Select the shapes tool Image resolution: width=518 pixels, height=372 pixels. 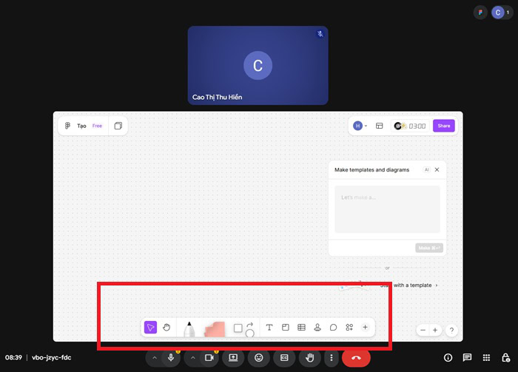[238, 328]
